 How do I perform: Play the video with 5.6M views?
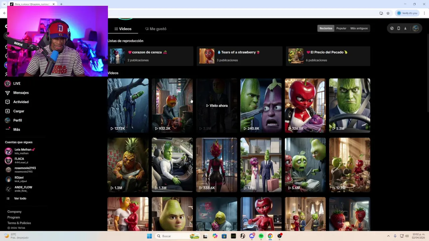coord(305,165)
